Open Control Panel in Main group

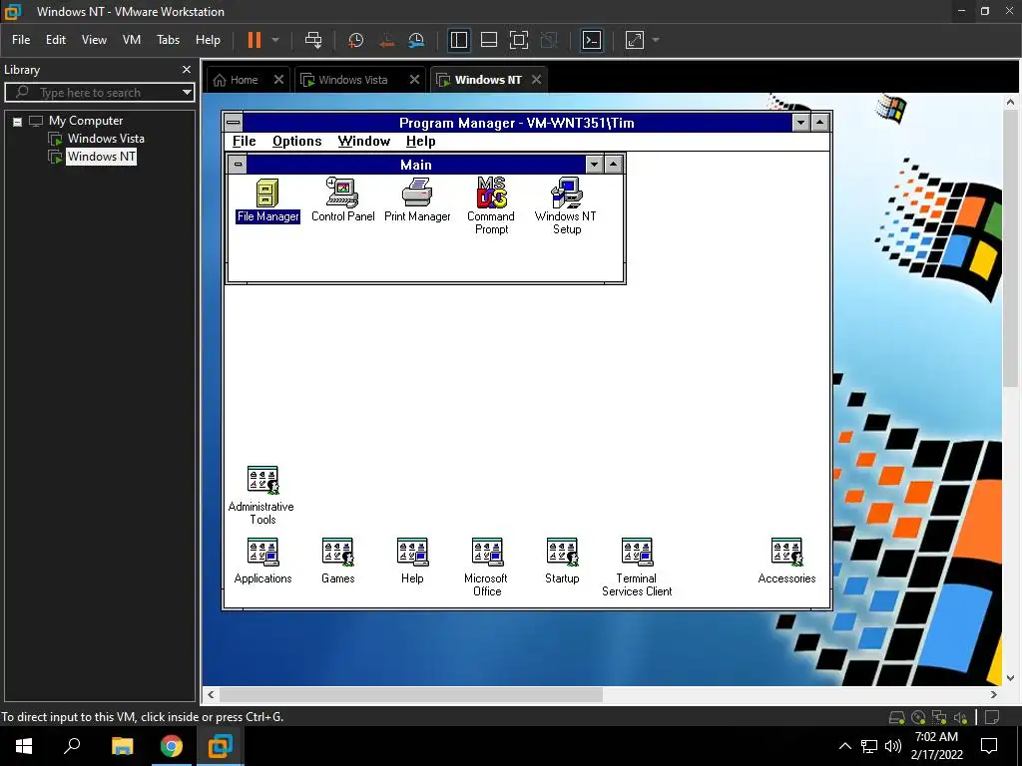343,200
